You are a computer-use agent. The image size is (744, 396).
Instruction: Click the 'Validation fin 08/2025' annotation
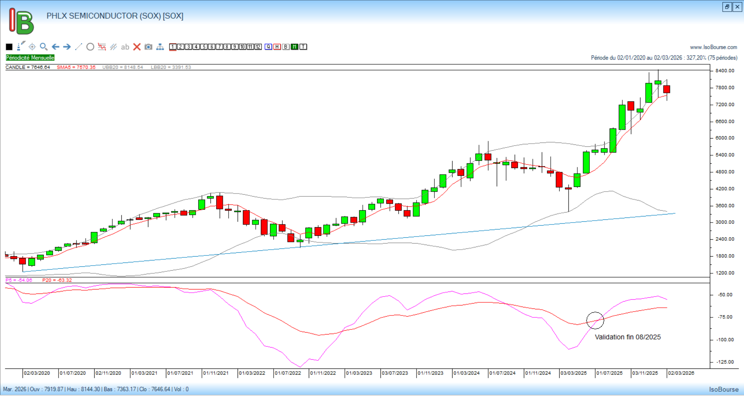tap(628, 337)
